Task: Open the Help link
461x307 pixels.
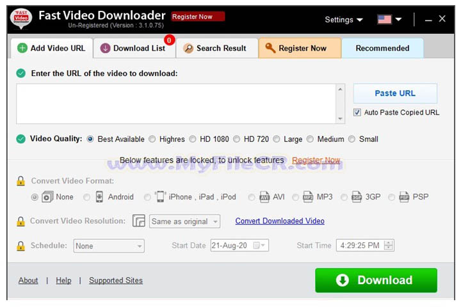Action: click(63, 280)
